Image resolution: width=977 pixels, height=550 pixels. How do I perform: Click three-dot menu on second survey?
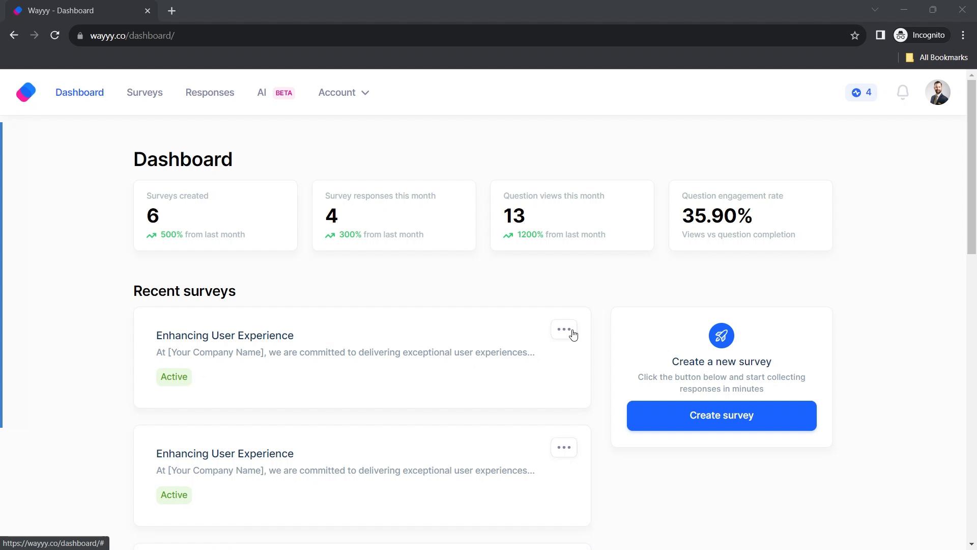click(x=564, y=447)
